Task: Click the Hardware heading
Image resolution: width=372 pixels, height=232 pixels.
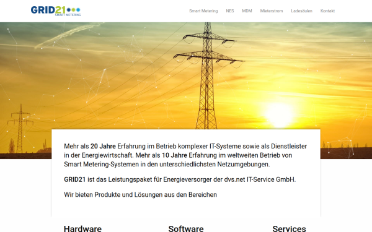Action: point(82,228)
